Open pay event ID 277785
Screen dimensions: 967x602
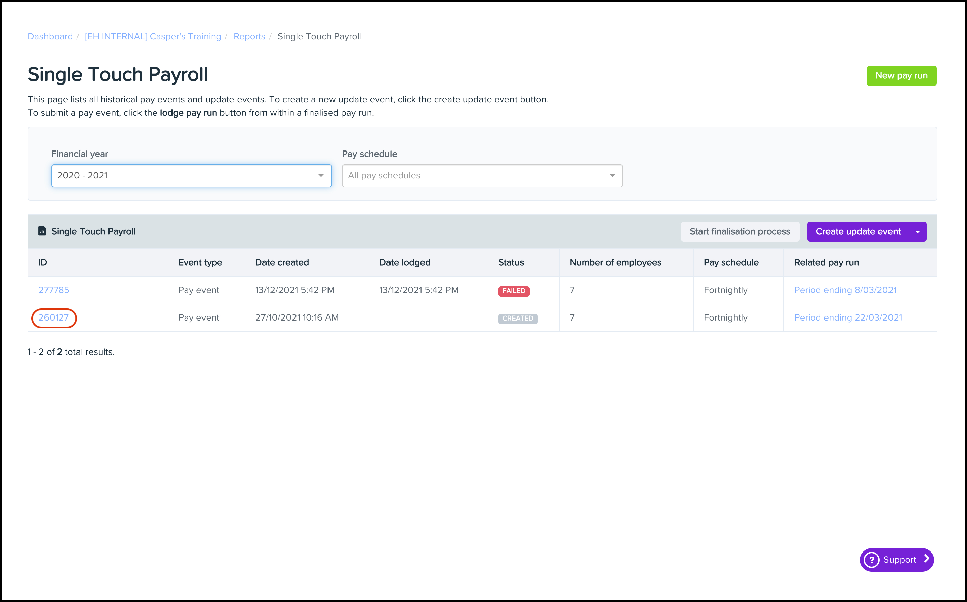54,290
